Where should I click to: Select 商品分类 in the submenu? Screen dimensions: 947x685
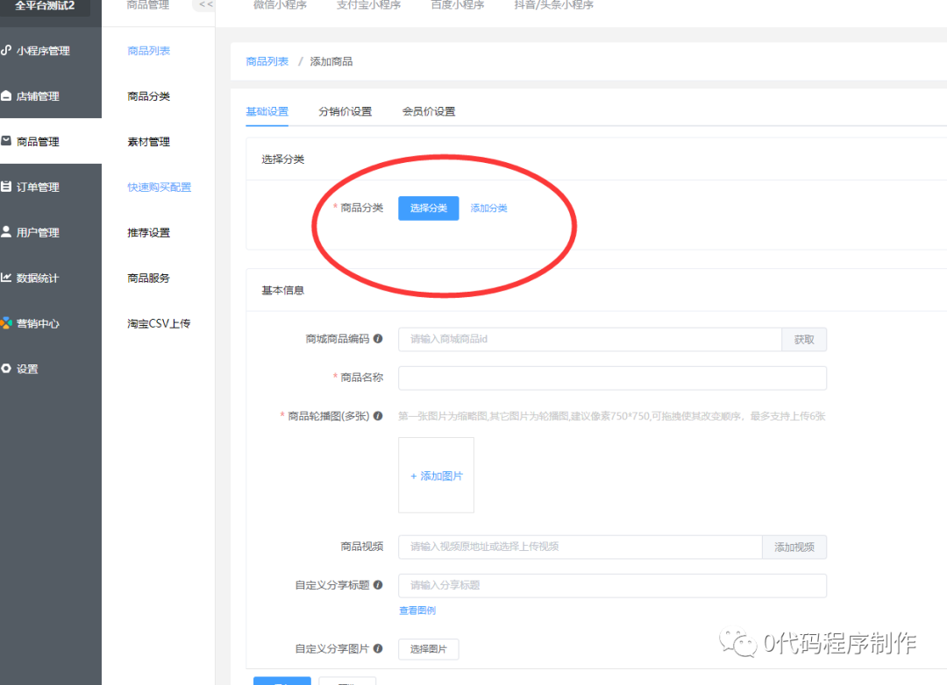point(148,96)
